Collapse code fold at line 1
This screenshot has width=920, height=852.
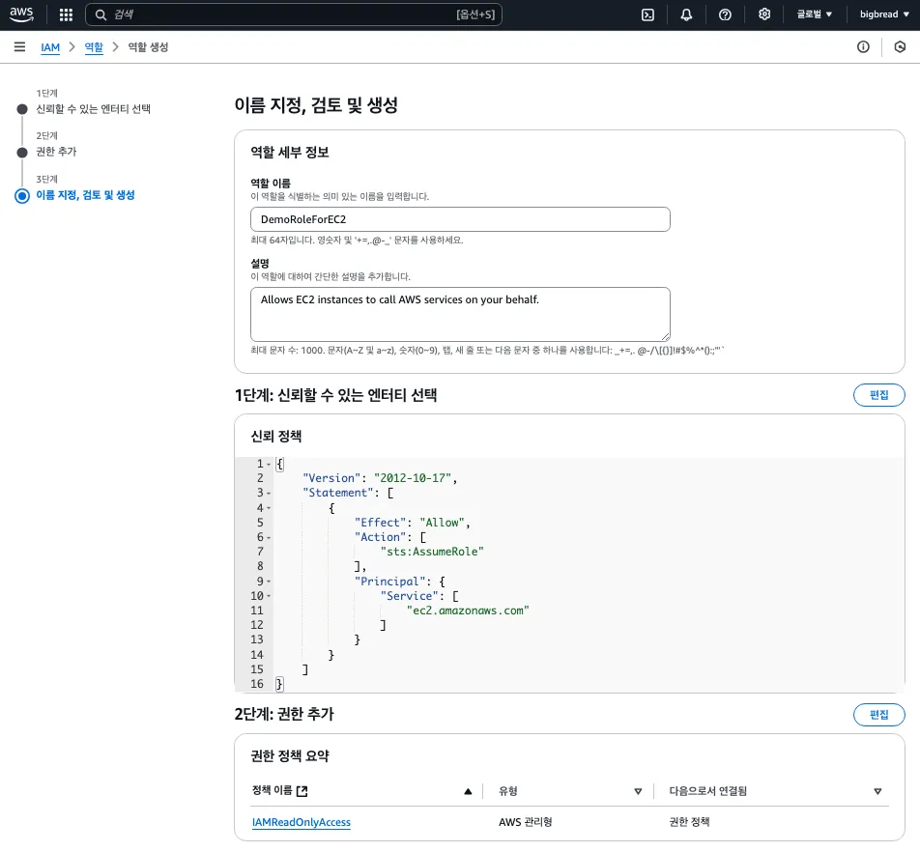[269, 464]
